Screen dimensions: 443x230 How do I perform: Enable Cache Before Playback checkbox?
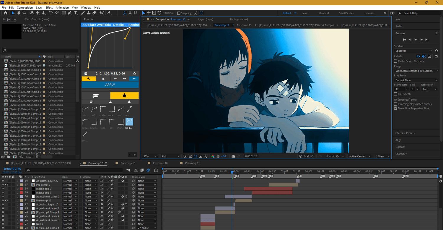coord(395,61)
